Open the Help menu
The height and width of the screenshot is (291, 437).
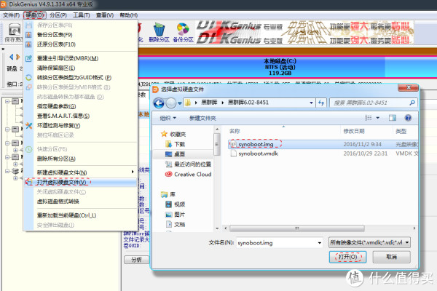click(x=128, y=15)
